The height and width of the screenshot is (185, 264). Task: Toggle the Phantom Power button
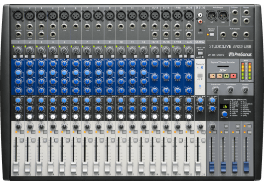click(x=212, y=34)
